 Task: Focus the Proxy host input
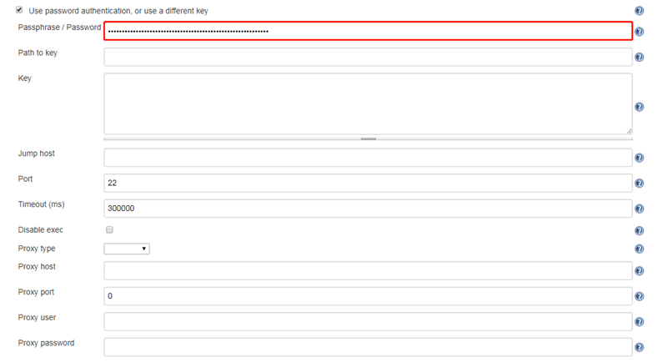point(368,271)
